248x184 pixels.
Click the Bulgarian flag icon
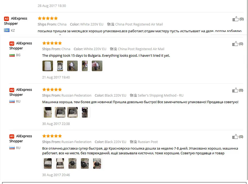pyautogui.click(x=12, y=55)
